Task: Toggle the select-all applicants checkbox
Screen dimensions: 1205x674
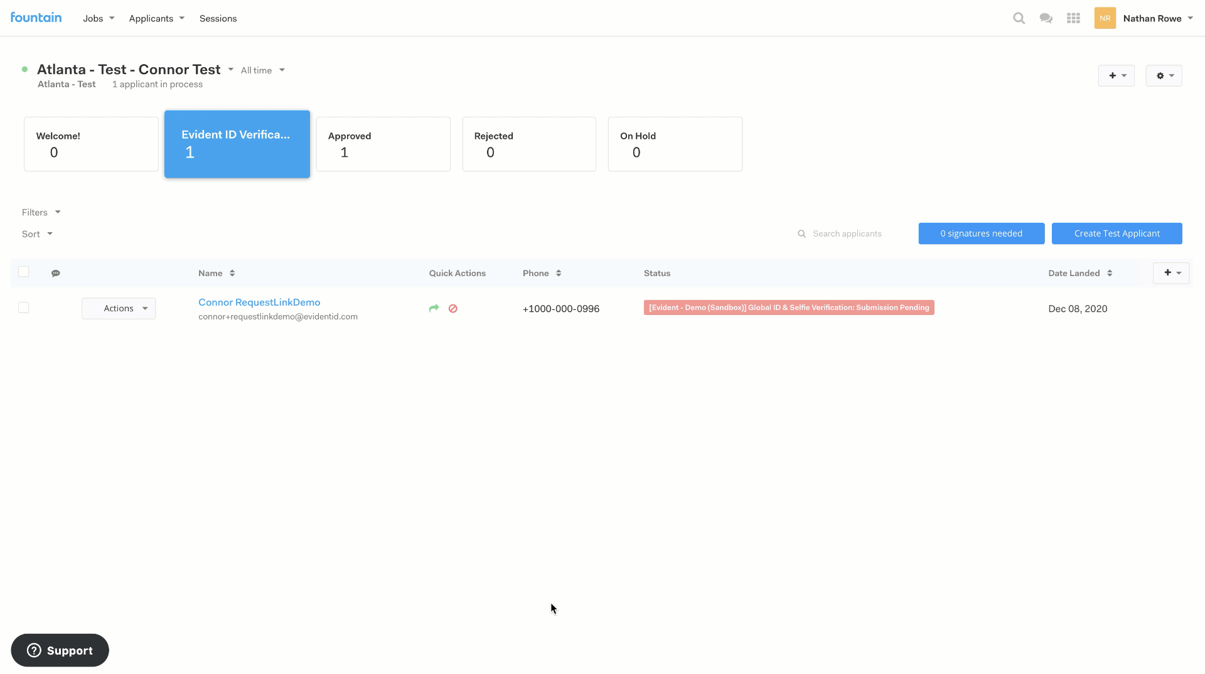Action: (24, 272)
